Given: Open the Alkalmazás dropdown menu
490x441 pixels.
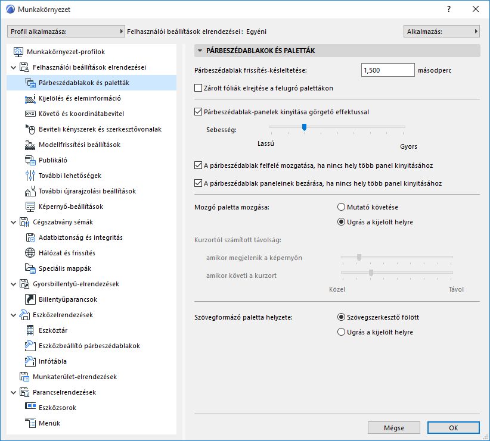Looking at the screenshot, I should (x=441, y=31).
